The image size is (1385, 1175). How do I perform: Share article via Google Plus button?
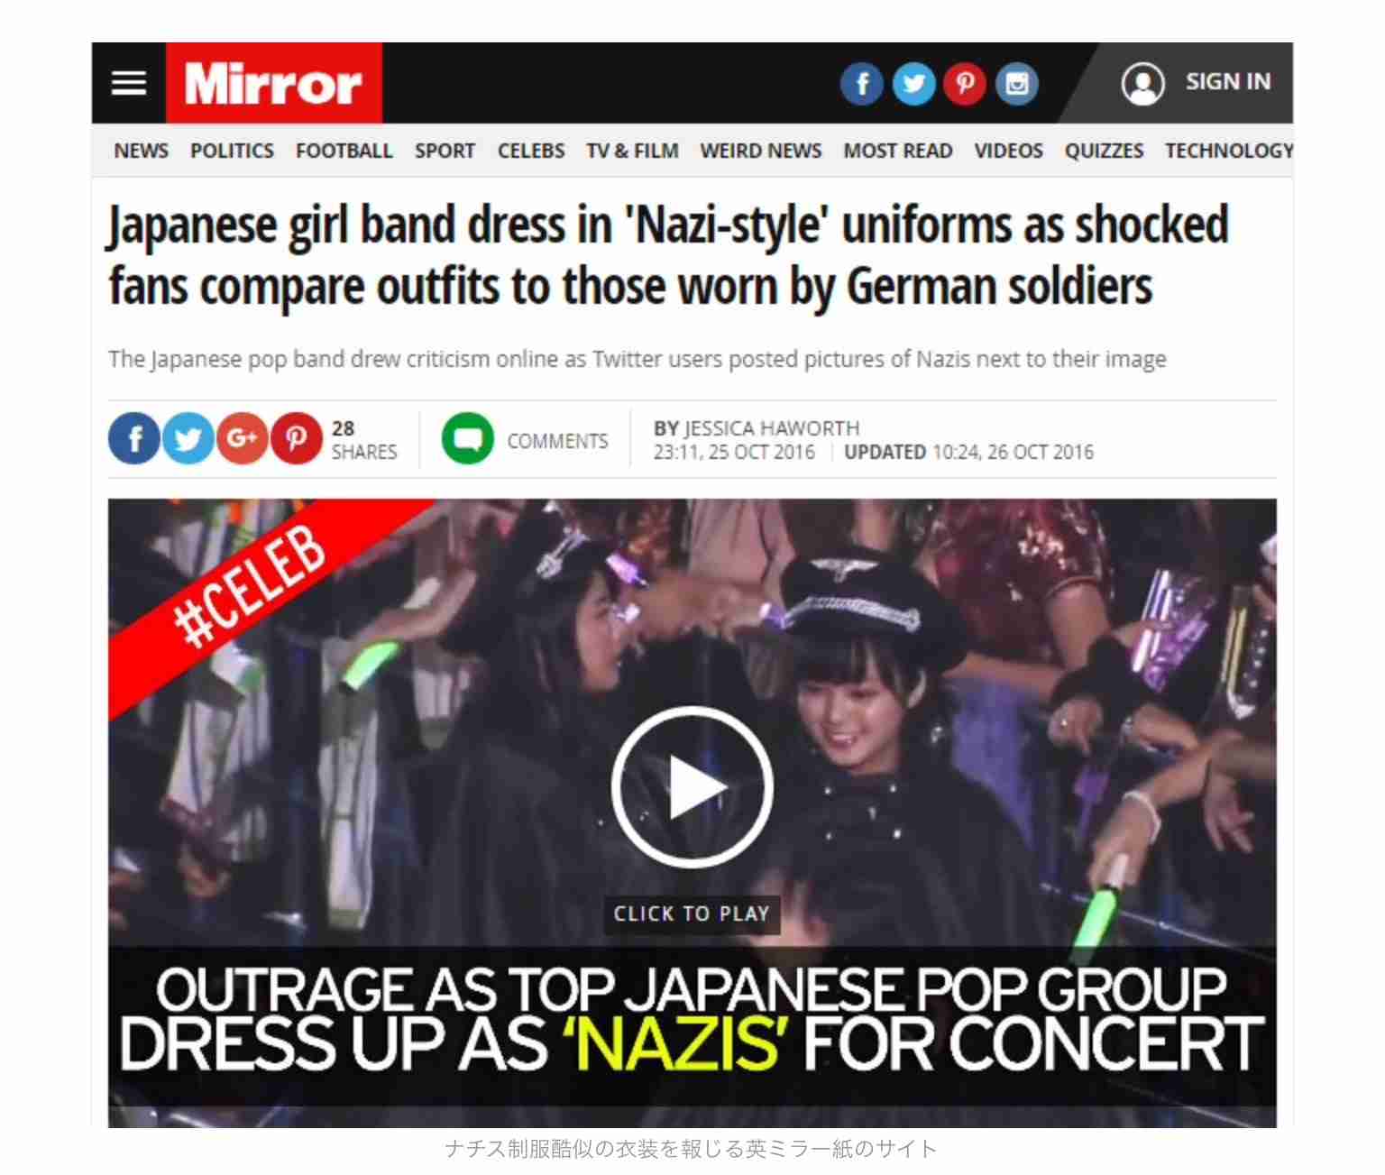[x=242, y=439]
